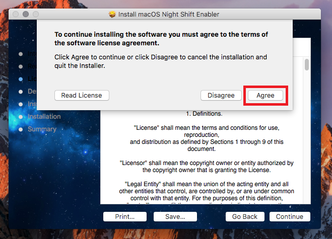This screenshot has height=239, width=332.
Task: Click the window title 'Install macOS Night Shift Enabler'
Action: (x=169, y=14)
